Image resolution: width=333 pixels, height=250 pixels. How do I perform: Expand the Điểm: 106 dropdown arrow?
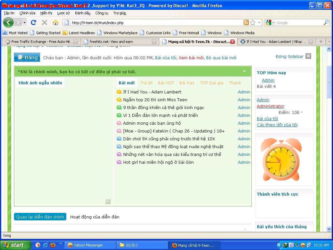(301, 112)
